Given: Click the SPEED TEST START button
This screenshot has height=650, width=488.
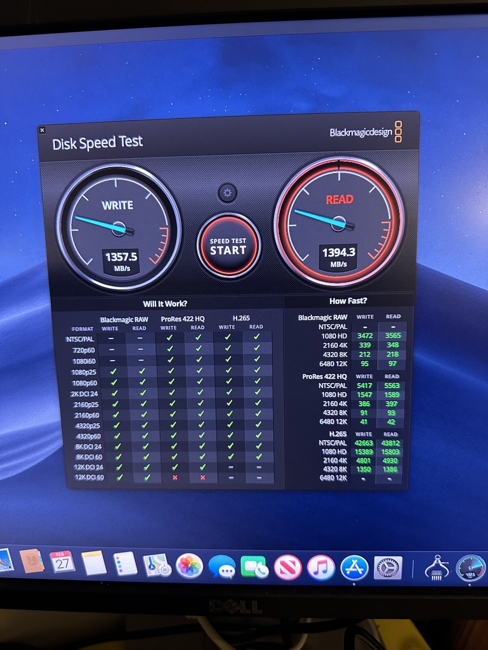Looking at the screenshot, I should coord(228,246).
